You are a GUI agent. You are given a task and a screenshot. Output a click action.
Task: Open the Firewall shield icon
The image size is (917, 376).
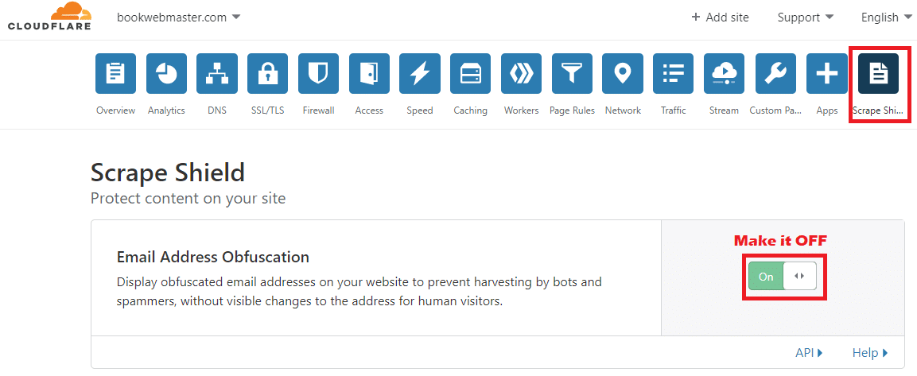coord(319,74)
